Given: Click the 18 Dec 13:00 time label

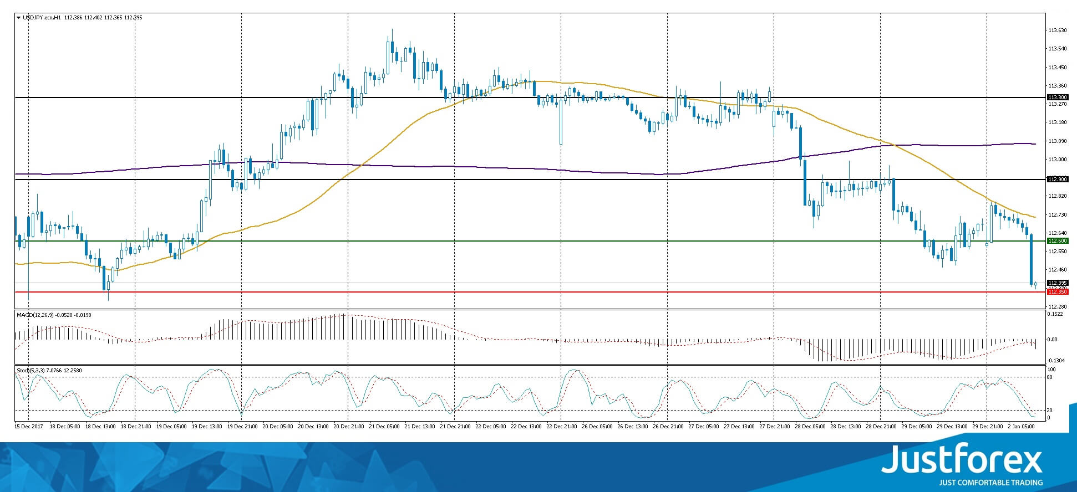Looking at the screenshot, I should [101, 427].
